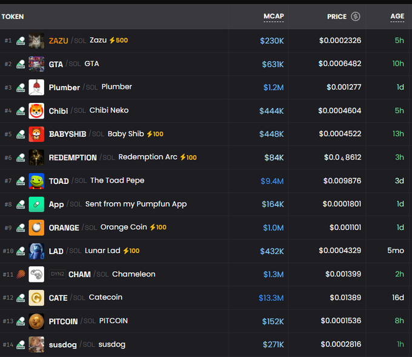
Task: Select the Catecoin token name
Action: [105, 297]
